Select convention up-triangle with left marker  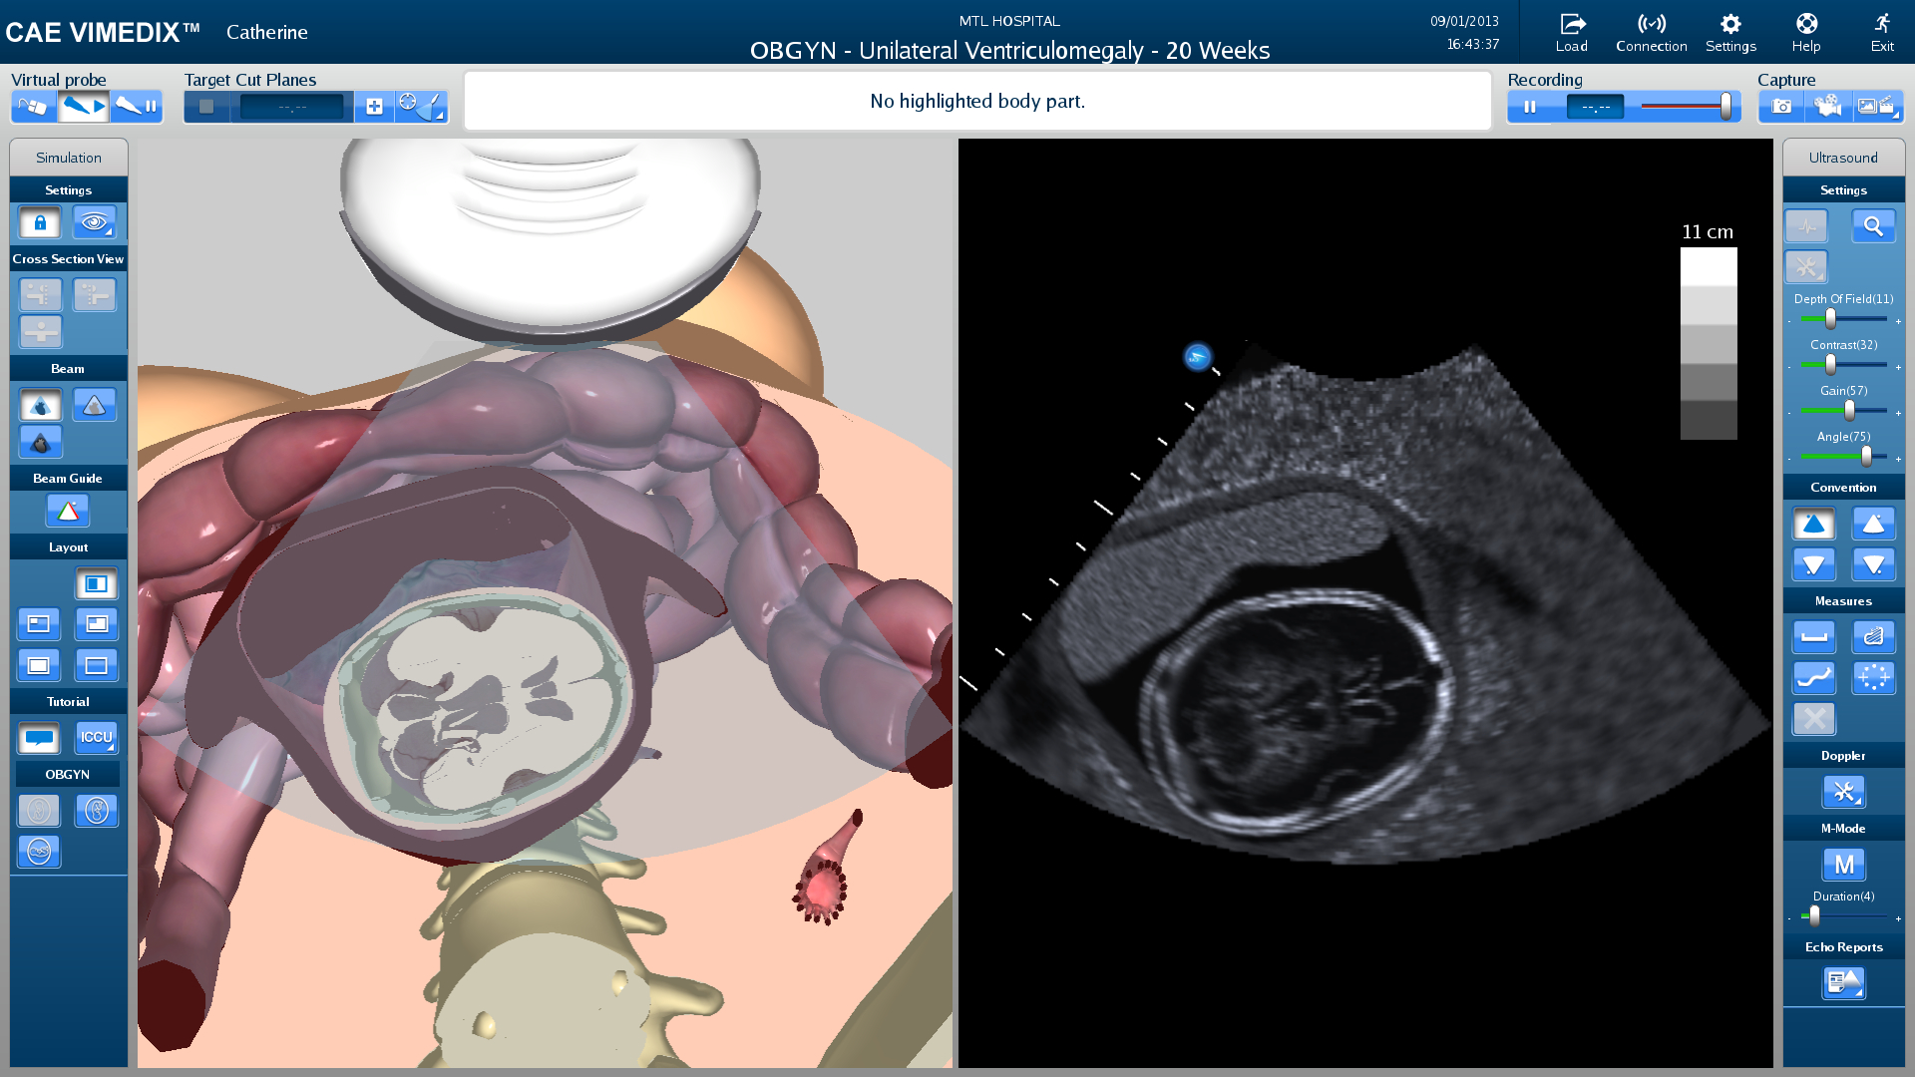coord(1814,524)
